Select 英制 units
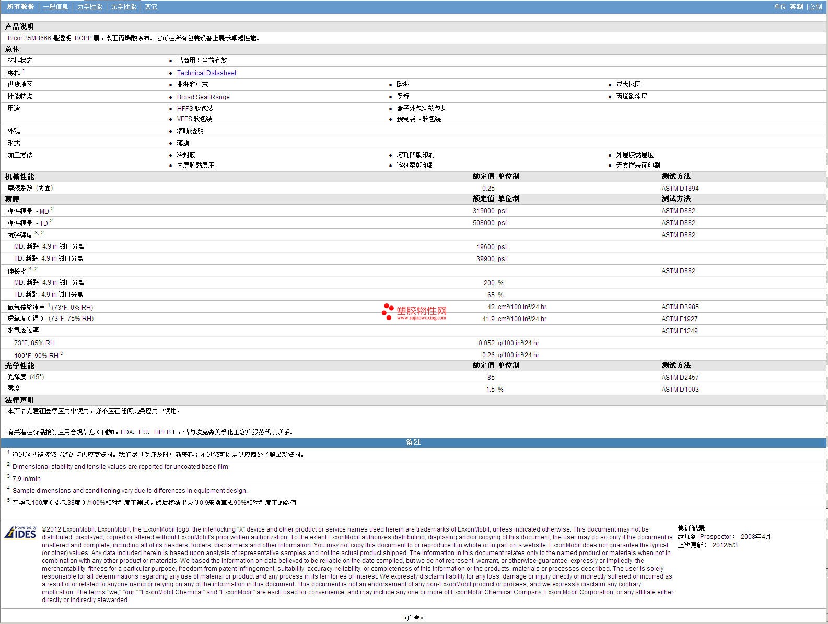 click(796, 7)
